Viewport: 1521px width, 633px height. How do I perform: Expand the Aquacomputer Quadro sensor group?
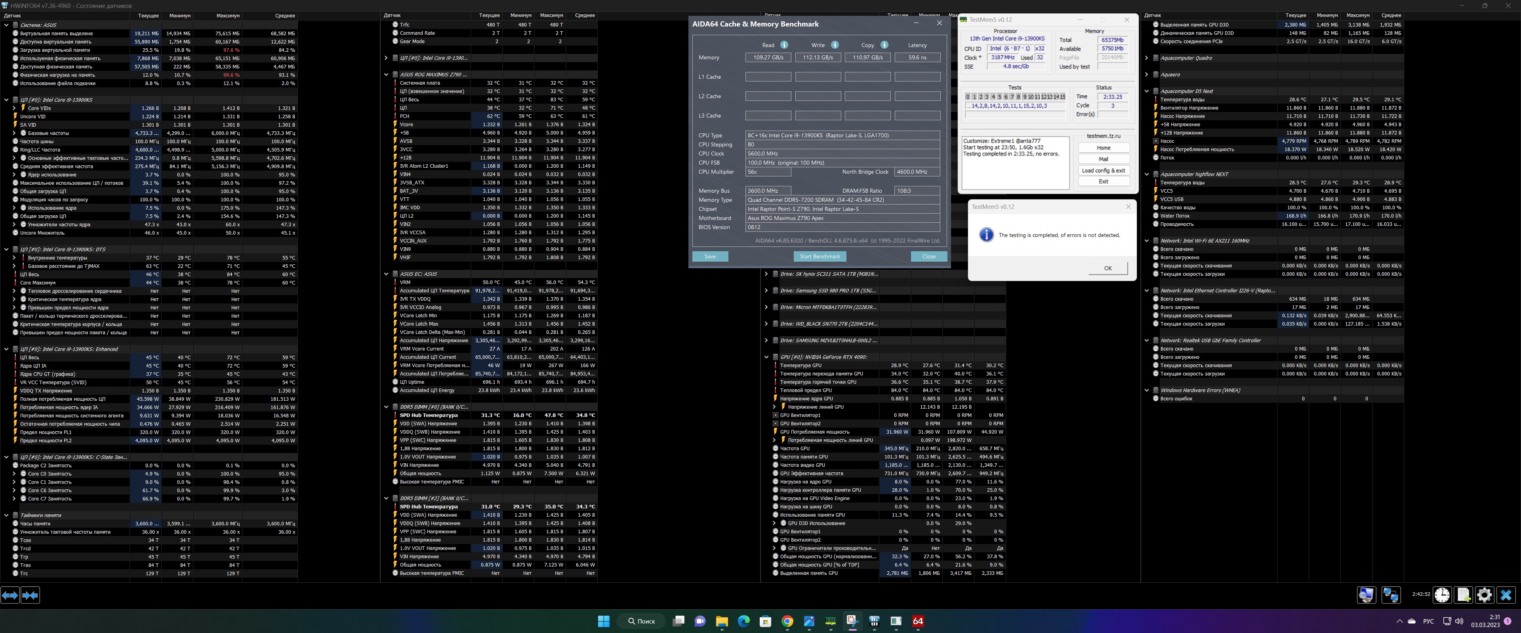point(1146,58)
